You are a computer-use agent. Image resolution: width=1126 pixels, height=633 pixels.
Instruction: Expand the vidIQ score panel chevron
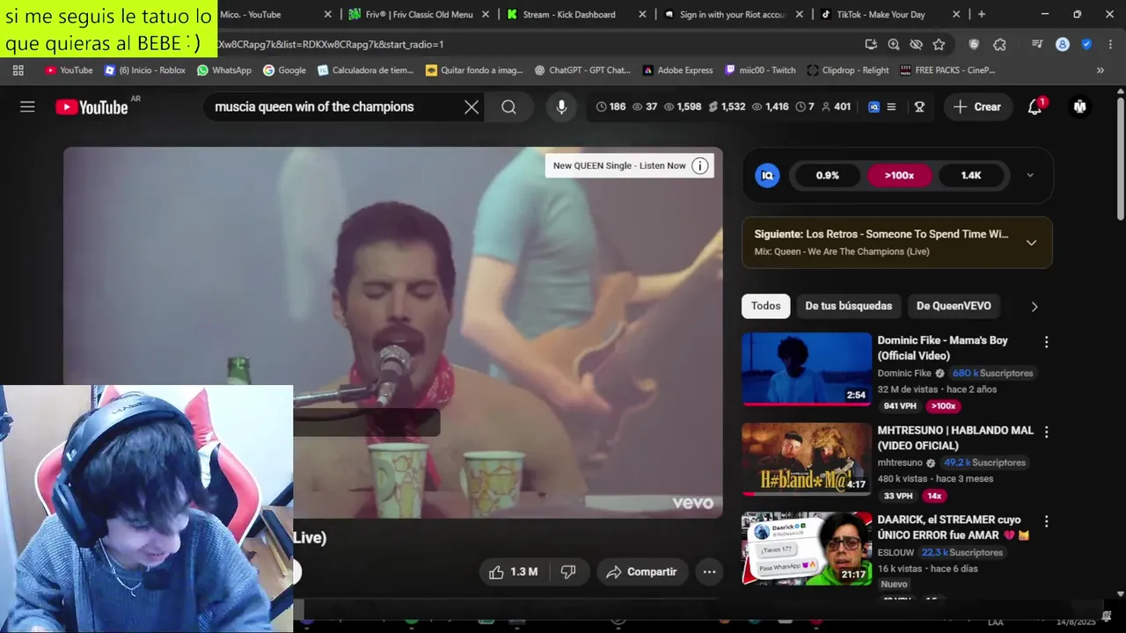tap(1030, 175)
